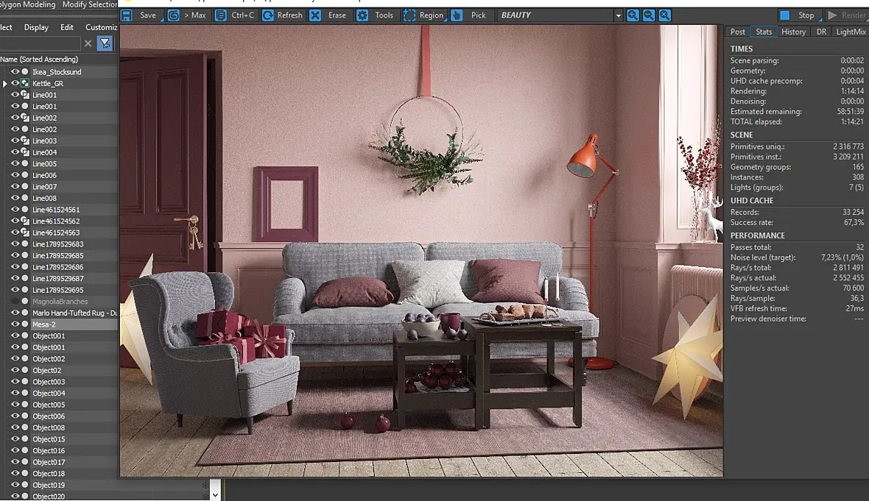Click the rendered living room image
The width and height of the screenshot is (869, 501).
pos(421,251)
